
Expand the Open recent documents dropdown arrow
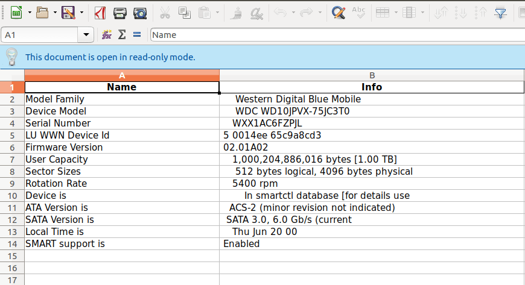click(x=54, y=11)
